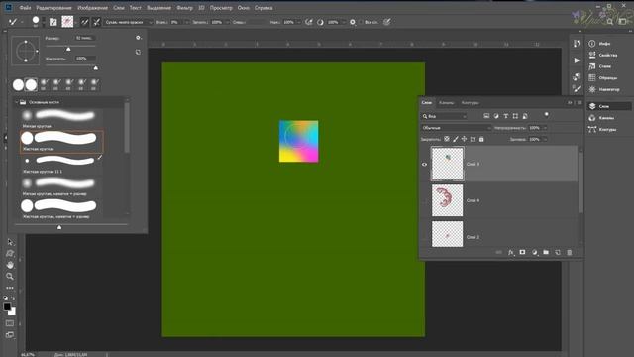The height and width of the screenshot is (357, 634).
Task: Switch to the Контуры tab in layers panel
Action: coord(470,103)
